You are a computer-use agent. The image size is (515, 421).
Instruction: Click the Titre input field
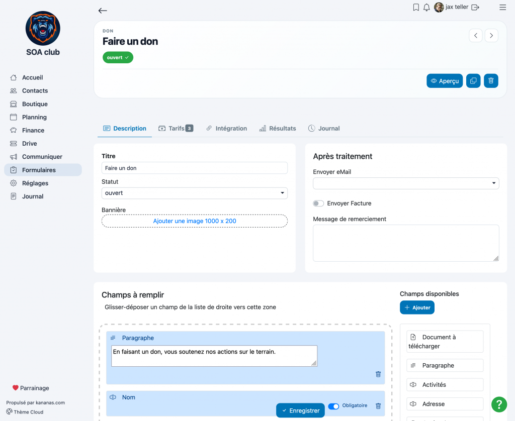[195, 168]
